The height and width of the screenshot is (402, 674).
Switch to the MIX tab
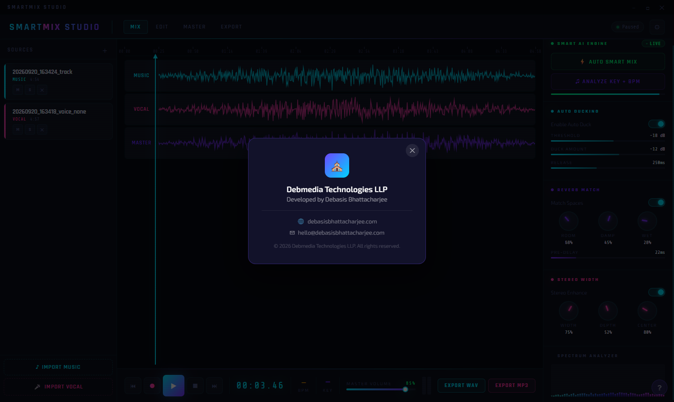click(x=136, y=27)
